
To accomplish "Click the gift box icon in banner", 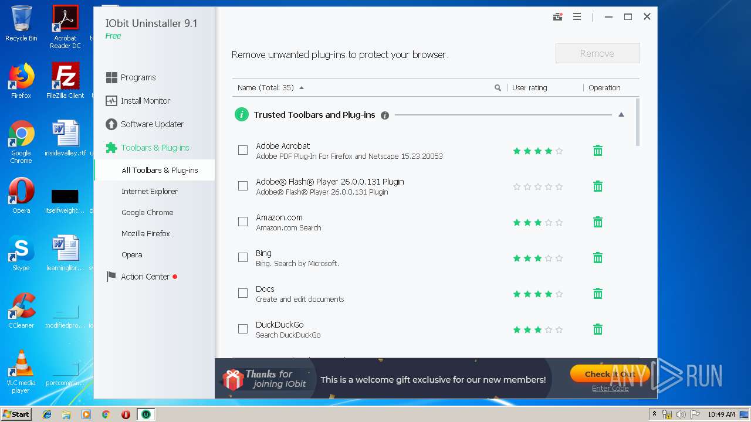I will (x=233, y=380).
